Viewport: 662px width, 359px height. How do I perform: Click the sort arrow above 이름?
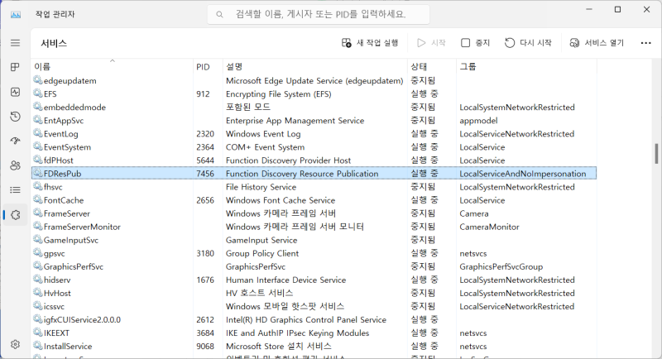[113, 61]
